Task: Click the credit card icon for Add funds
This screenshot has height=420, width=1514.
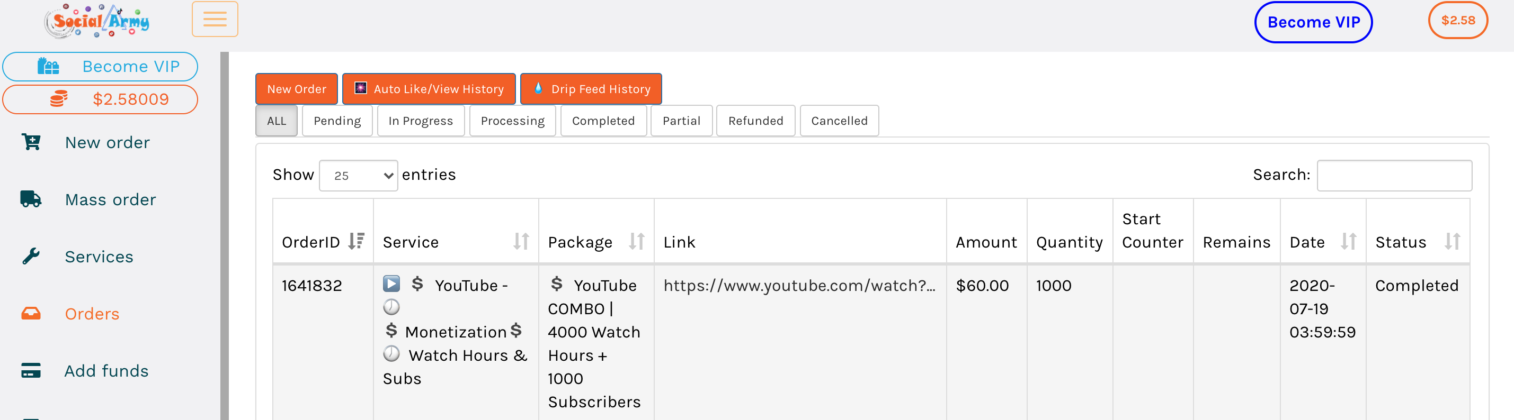Action: click(x=31, y=371)
